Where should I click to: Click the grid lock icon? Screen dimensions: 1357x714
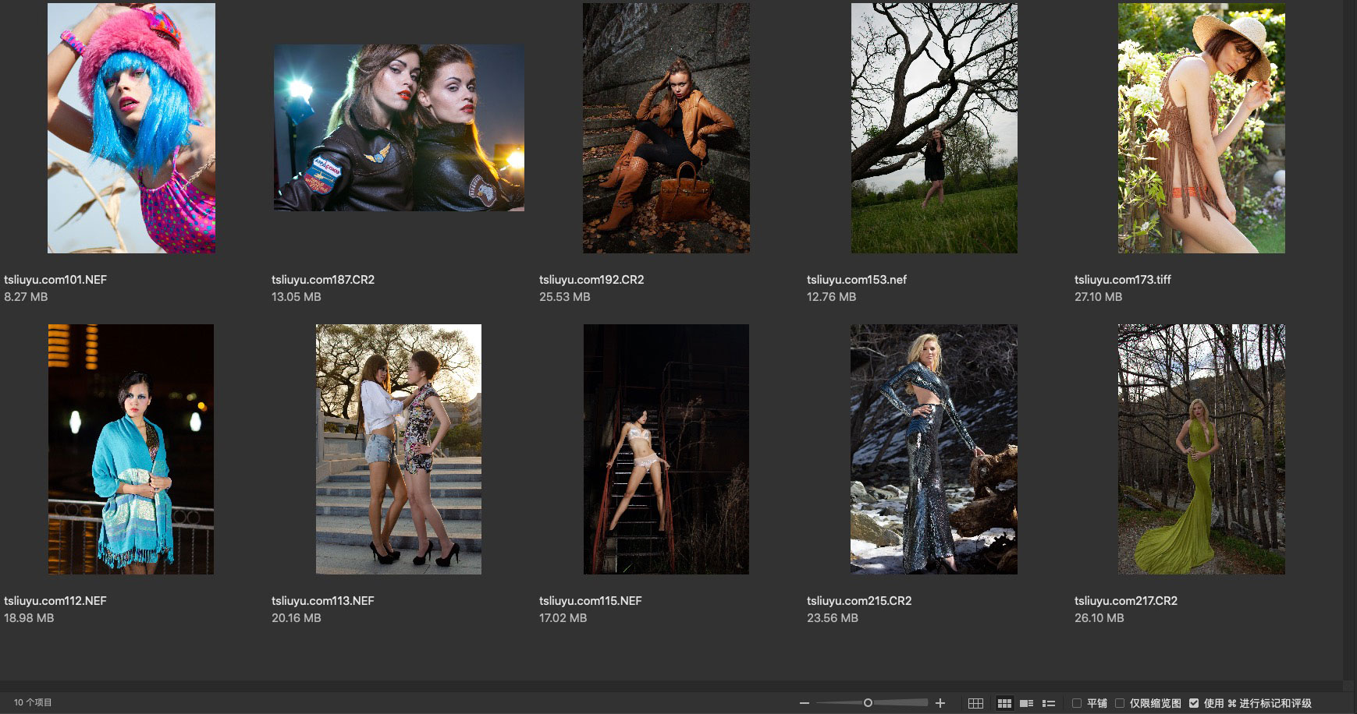tap(975, 703)
